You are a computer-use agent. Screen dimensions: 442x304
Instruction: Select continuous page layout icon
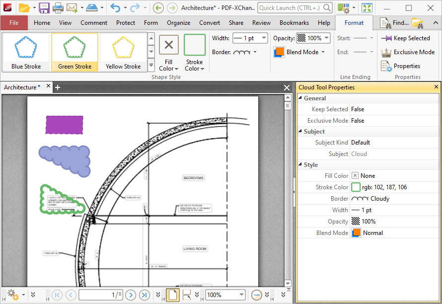187,295
